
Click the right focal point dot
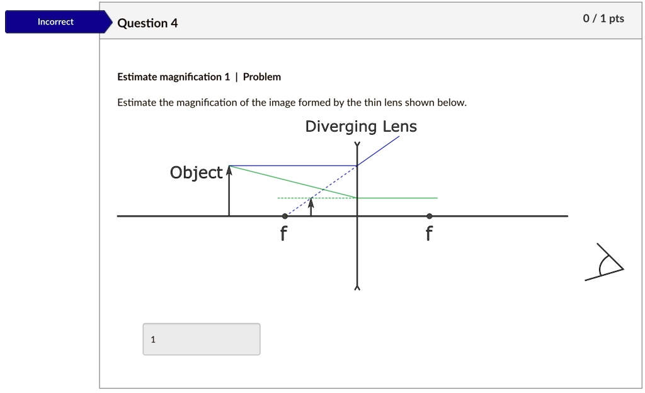[x=430, y=216]
